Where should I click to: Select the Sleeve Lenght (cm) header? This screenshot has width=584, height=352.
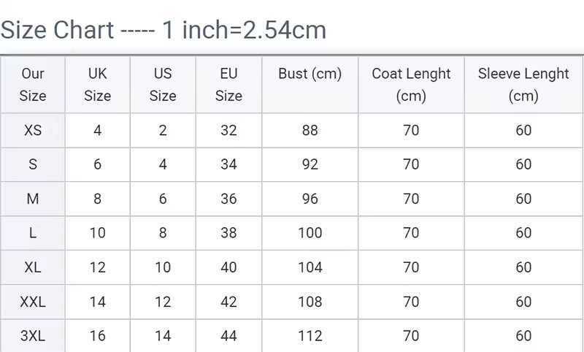(x=523, y=85)
